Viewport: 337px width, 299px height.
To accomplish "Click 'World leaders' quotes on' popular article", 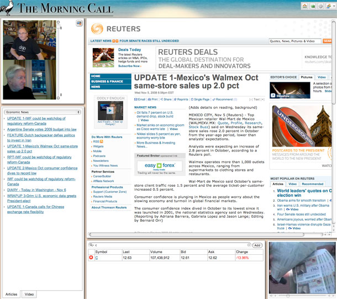I will 304,193.
